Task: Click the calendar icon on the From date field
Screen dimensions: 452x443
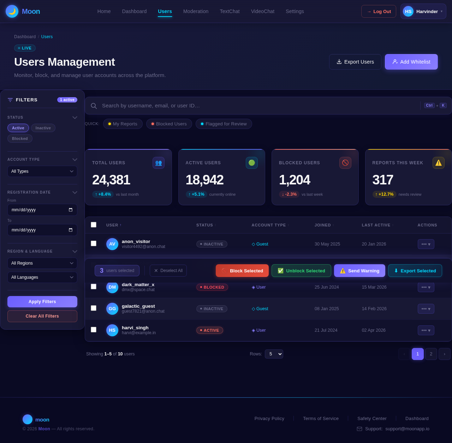Action: 71,209
